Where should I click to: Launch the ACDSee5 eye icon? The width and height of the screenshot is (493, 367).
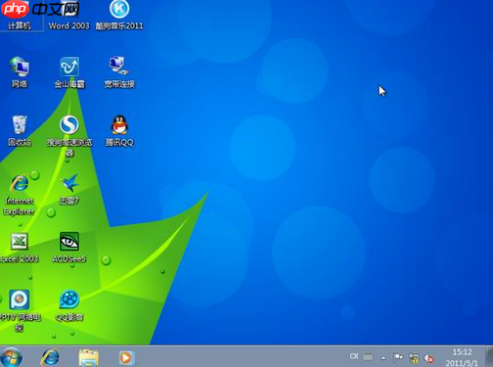(69, 248)
